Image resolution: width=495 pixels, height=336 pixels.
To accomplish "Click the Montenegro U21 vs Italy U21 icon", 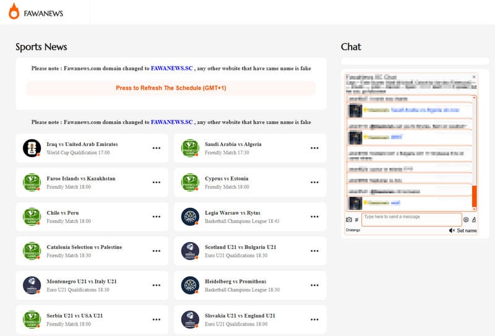I will tap(32, 285).
